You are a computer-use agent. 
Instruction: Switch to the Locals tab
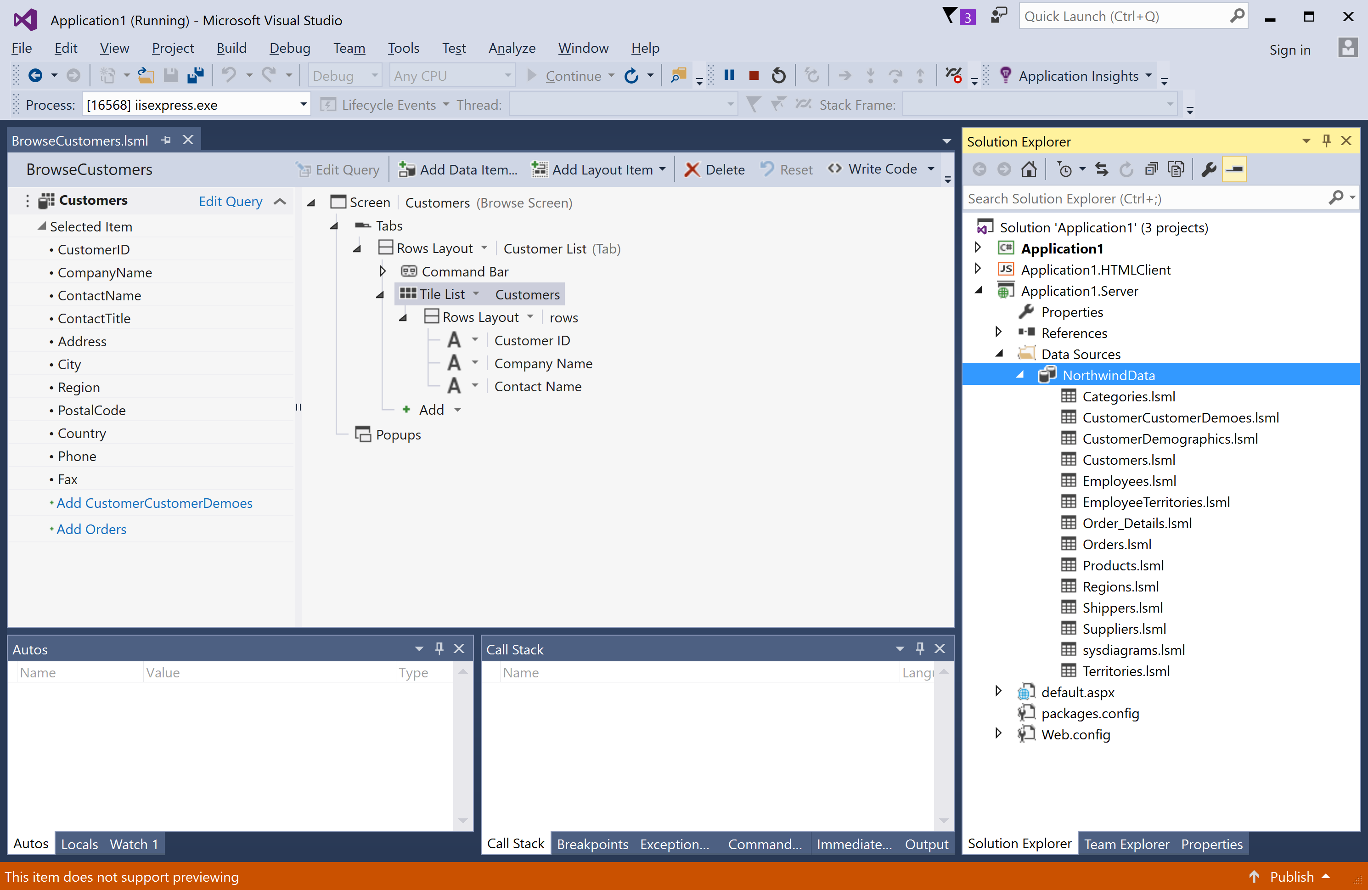point(79,844)
